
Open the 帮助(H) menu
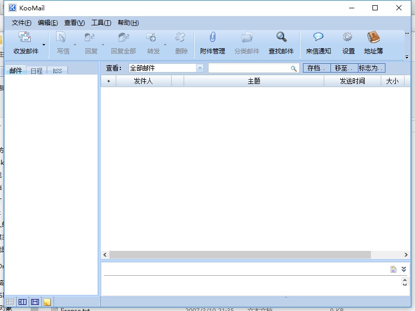(128, 23)
